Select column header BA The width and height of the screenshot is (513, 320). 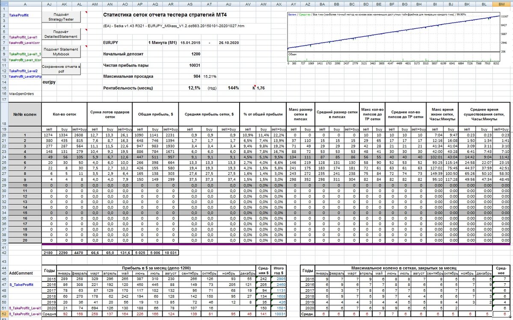point(322,4)
